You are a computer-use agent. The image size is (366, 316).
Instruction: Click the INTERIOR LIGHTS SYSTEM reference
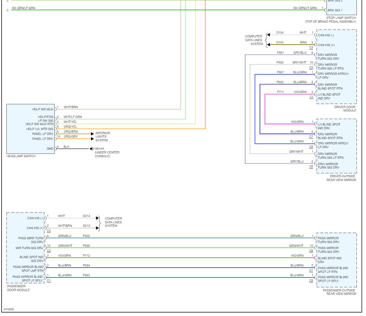102,137
